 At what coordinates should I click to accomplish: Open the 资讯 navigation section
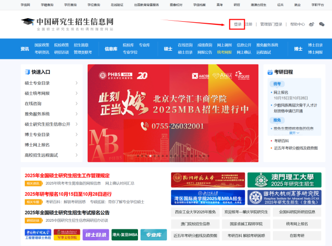24,49
